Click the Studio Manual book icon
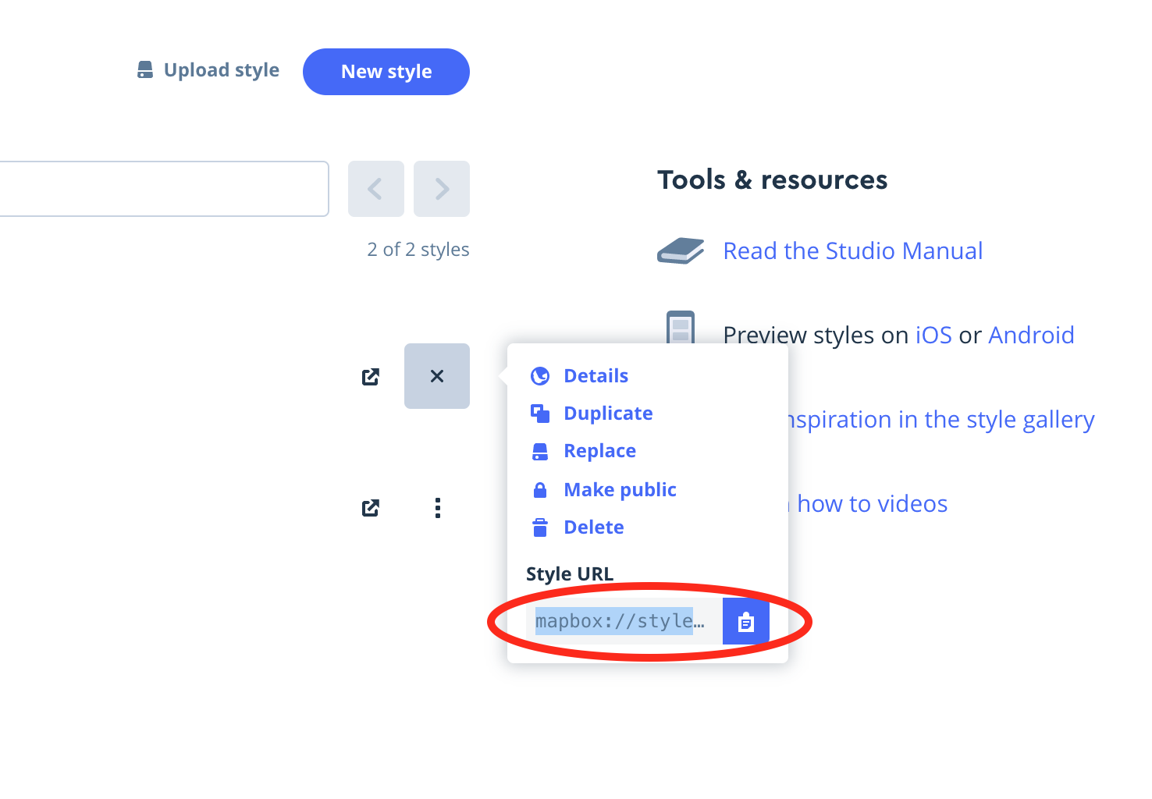This screenshot has height=799, width=1152. pos(680,250)
